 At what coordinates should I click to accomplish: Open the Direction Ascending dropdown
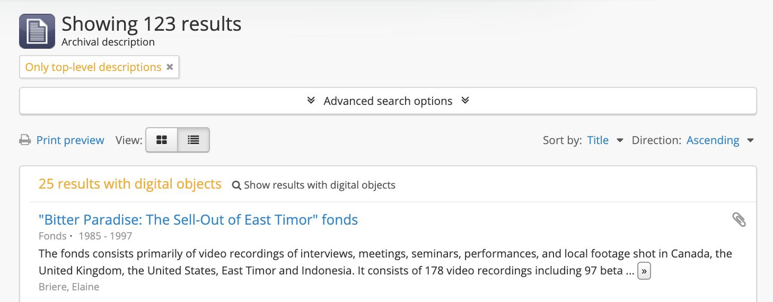point(713,140)
